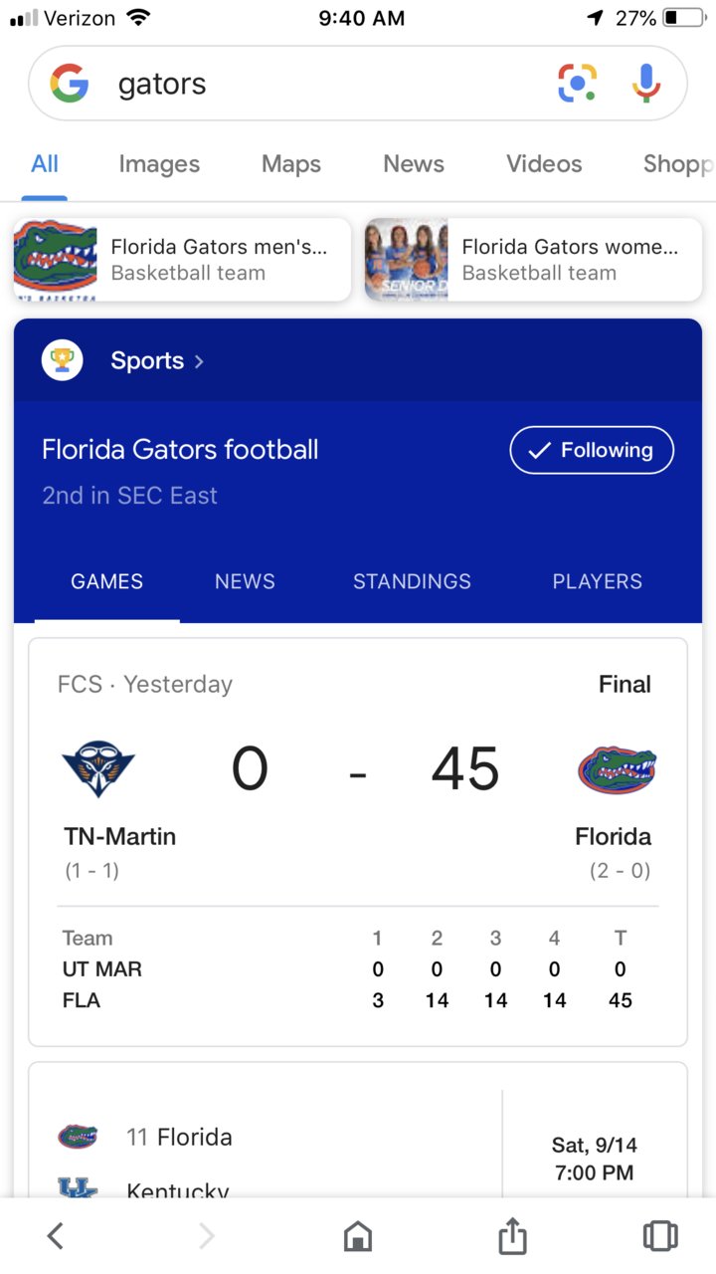Viewport: 716px width, 1274px height.
Task: Open the browser tabs switcher icon
Action: [x=660, y=1236]
